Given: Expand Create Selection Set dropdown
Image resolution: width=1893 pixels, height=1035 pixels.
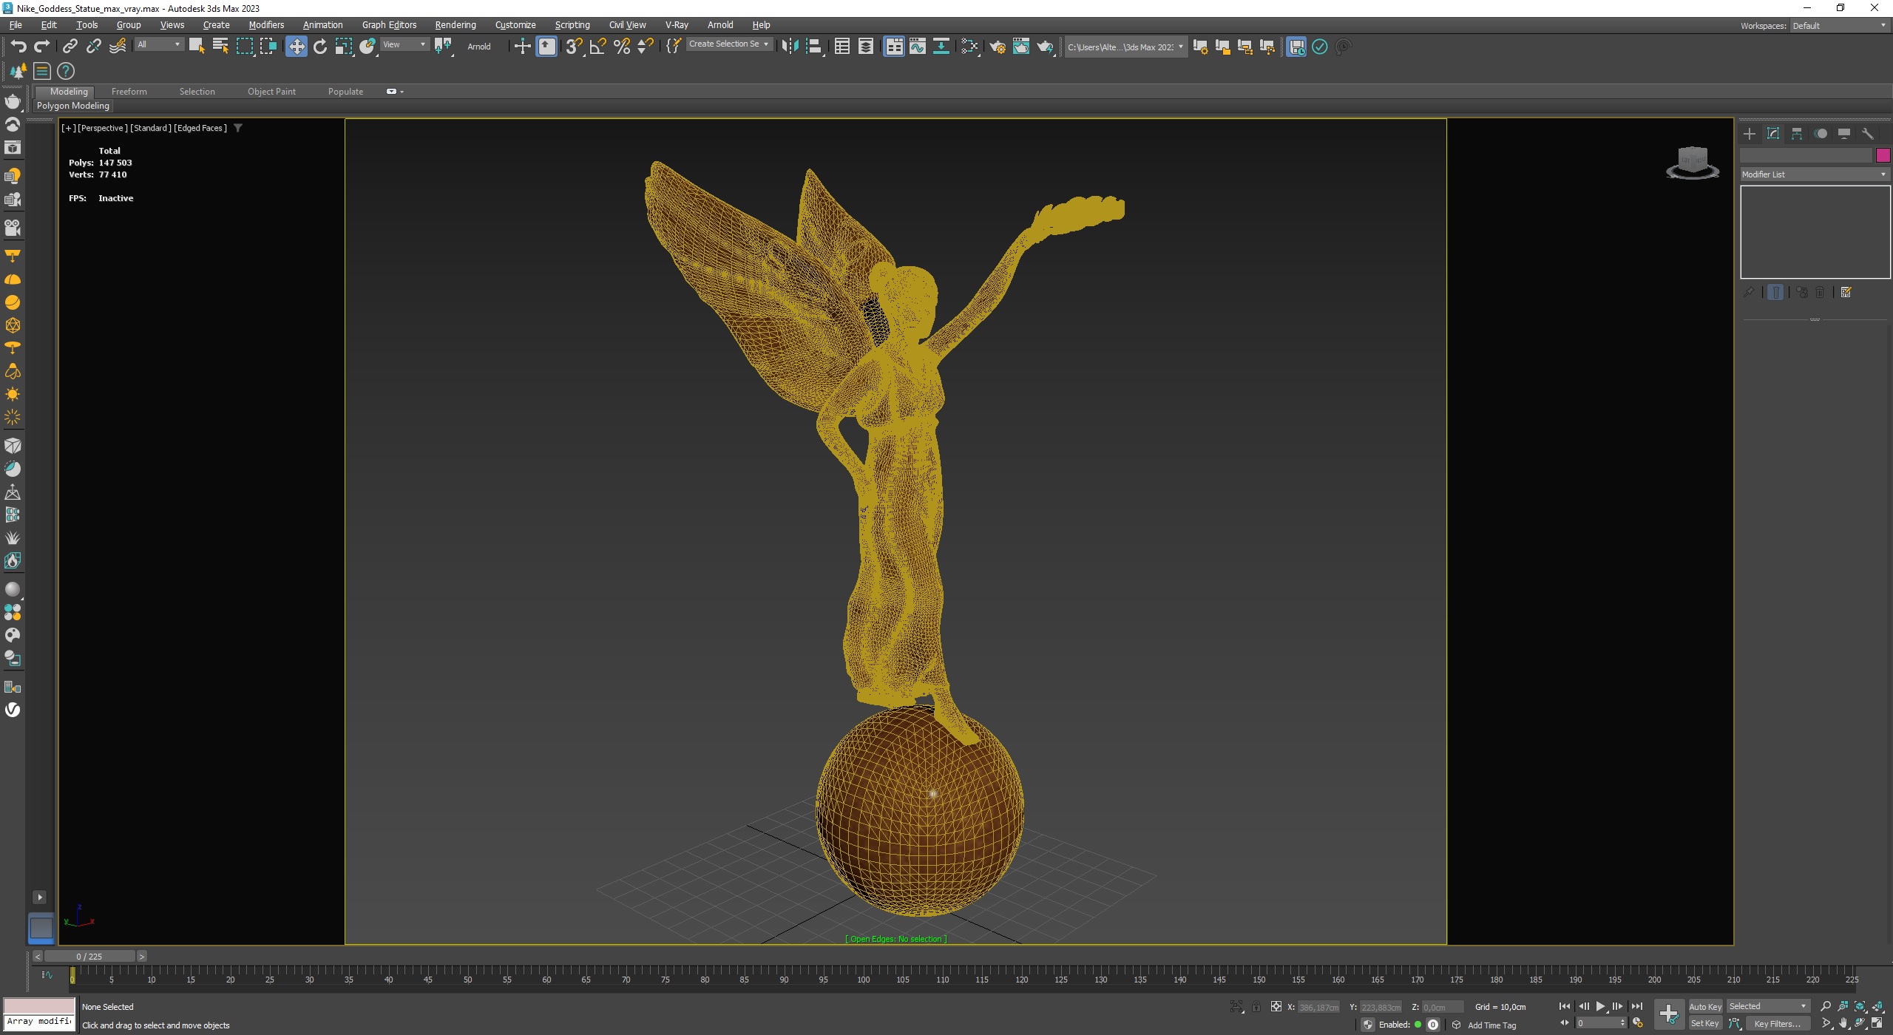Looking at the screenshot, I should click(729, 44).
